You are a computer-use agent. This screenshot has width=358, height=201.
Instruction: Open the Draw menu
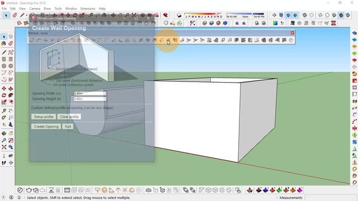[47, 9]
